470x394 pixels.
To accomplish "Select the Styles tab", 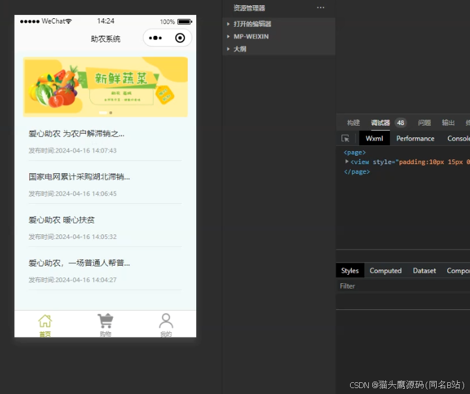I will click(350, 271).
